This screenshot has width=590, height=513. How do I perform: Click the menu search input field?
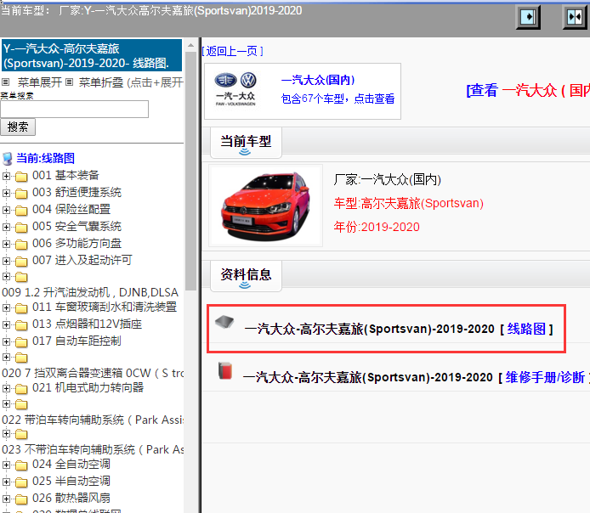point(74,109)
